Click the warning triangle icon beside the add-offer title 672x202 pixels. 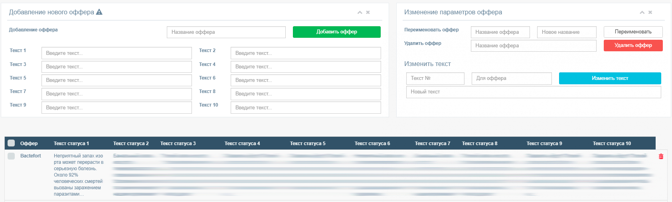click(99, 12)
